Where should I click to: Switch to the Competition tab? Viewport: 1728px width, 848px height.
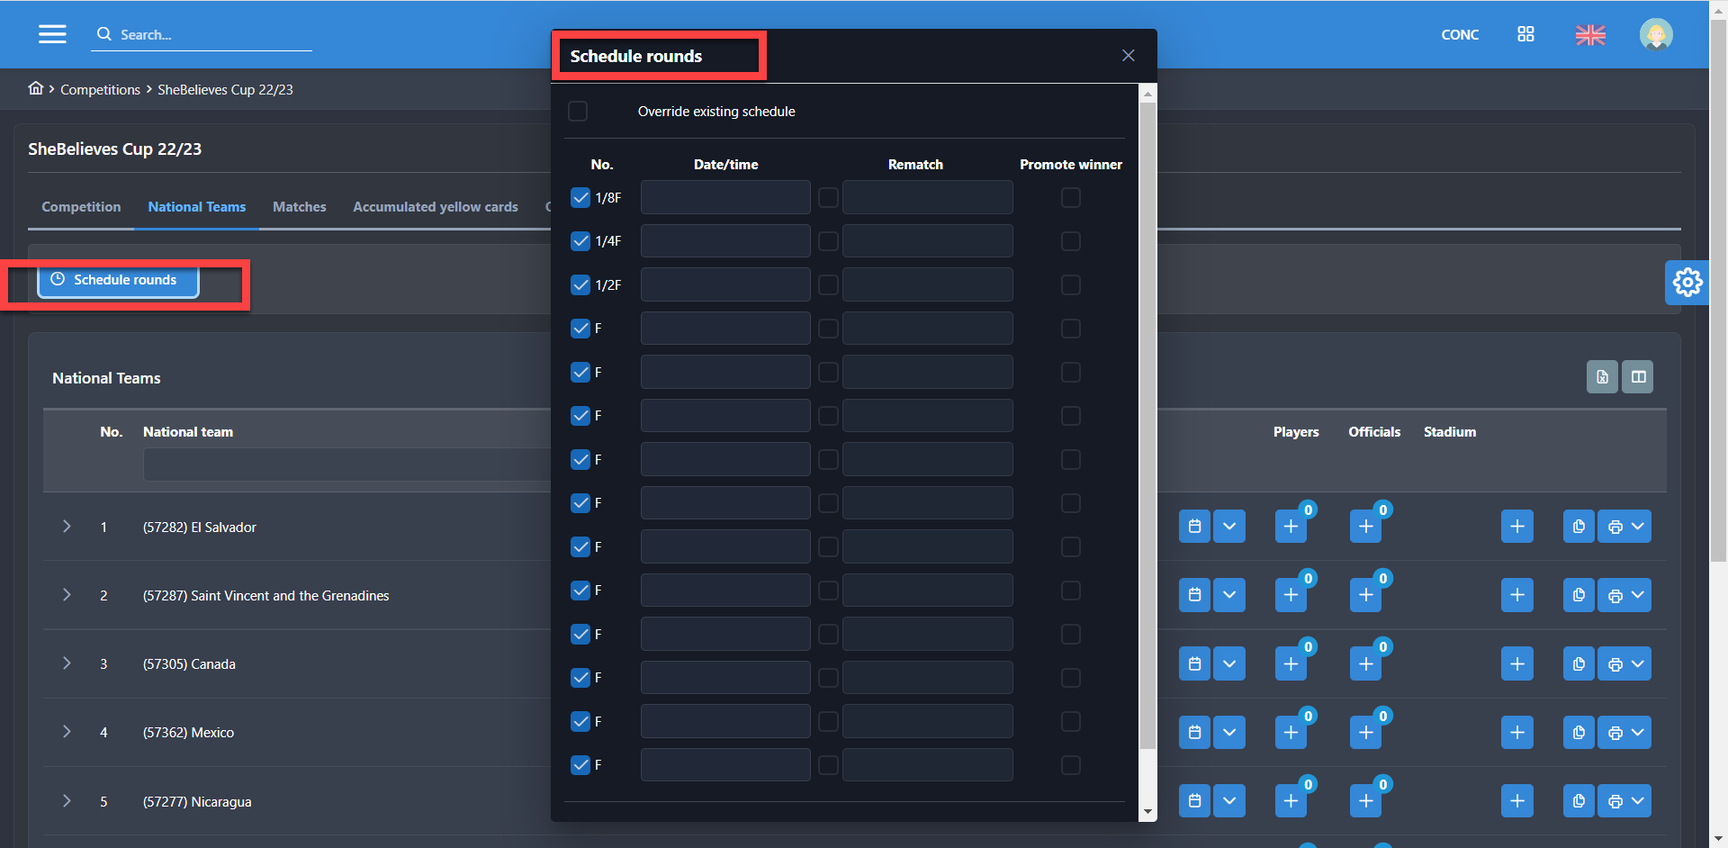pos(81,207)
